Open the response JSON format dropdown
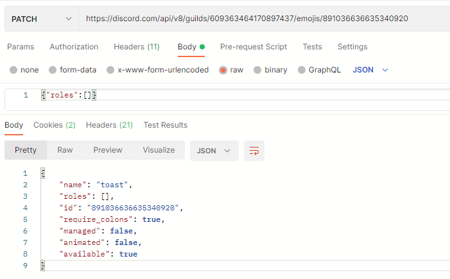Viewport: 450px width, 279px height. (214, 151)
